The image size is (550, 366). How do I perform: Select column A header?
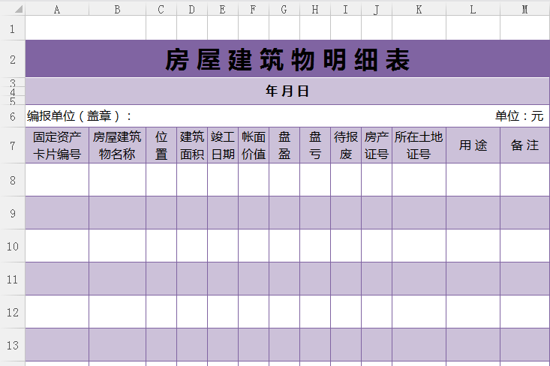(x=57, y=9)
